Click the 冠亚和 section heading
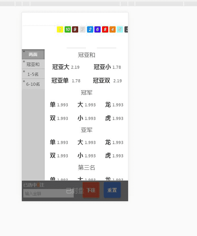The image size is (197, 236). 86,55
